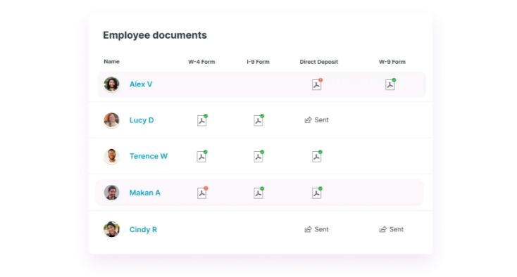Click the Name column header
Screen dimensions: 517x277
click(111, 62)
